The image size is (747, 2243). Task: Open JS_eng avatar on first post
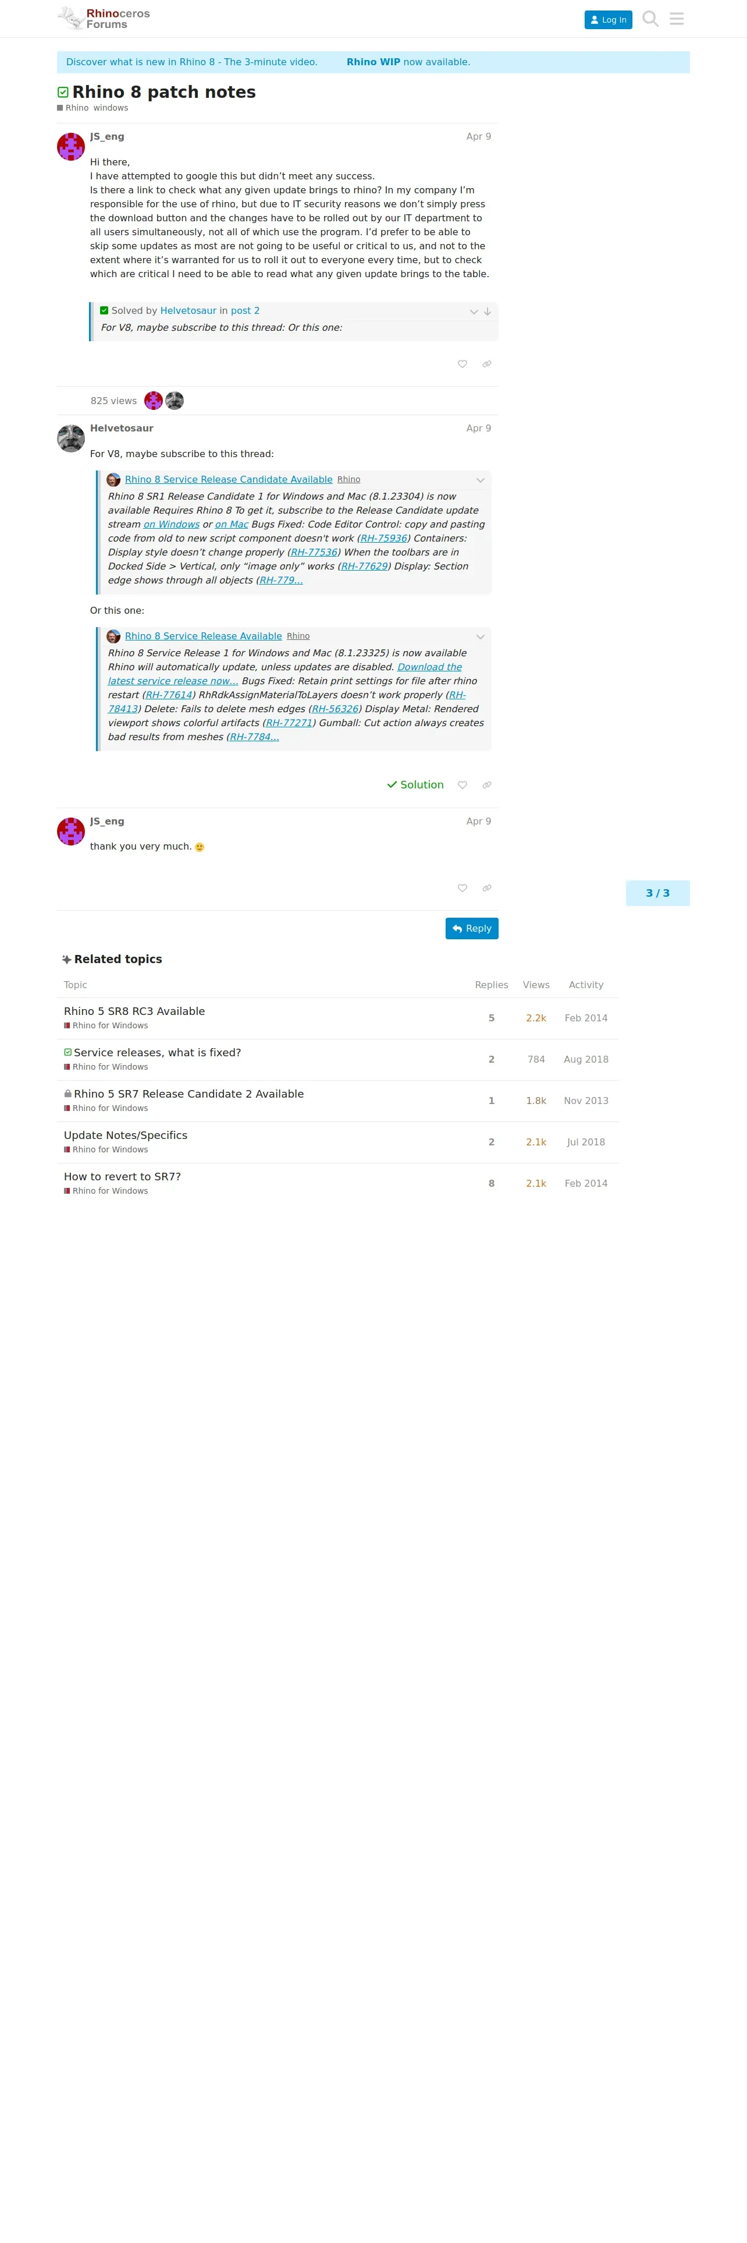point(70,147)
